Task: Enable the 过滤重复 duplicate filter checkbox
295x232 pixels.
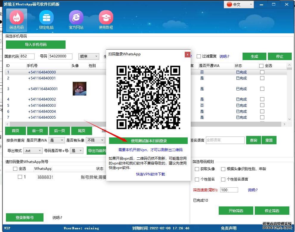Action: pyautogui.click(x=198, y=56)
